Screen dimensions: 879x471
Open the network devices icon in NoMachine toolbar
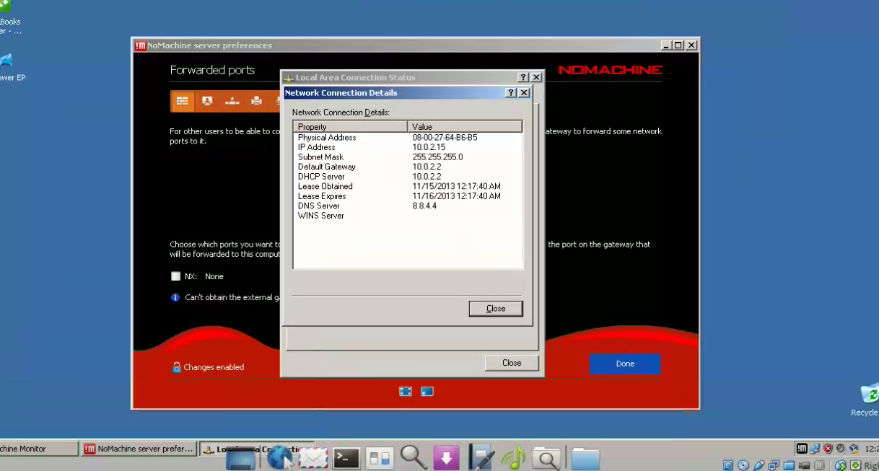point(232,101)
